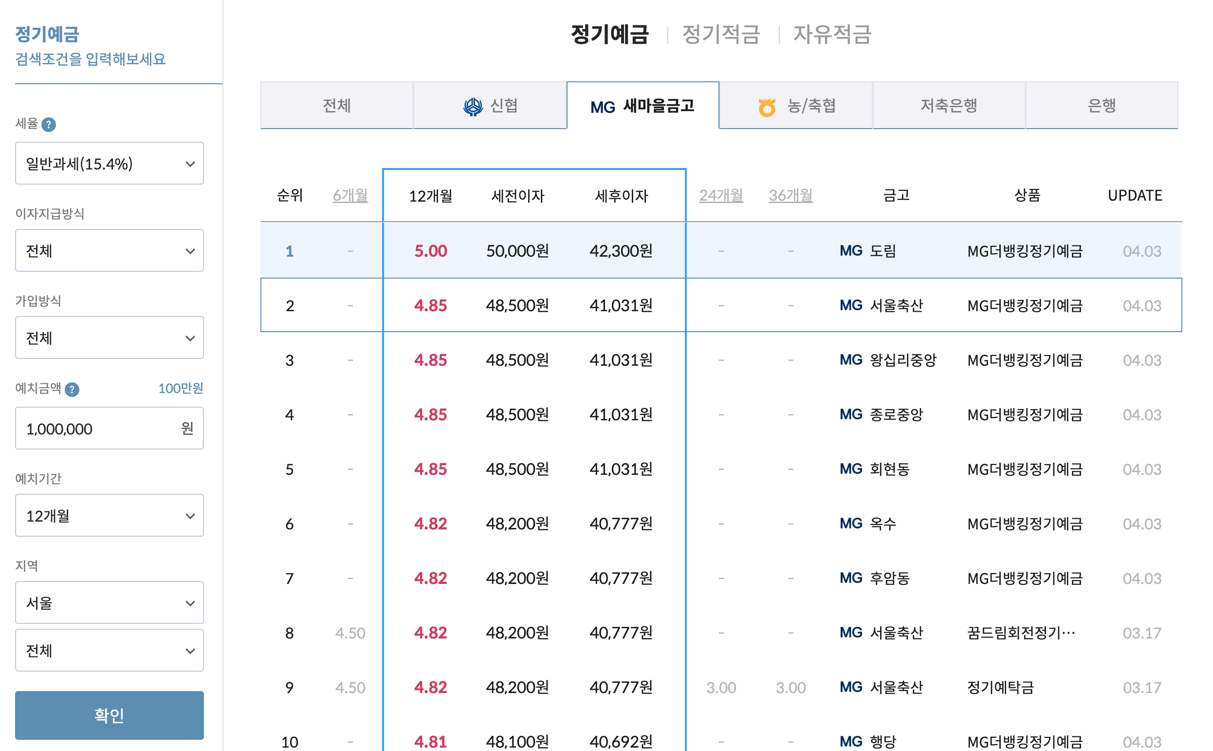Click the MG logo in the 회현동 row
Screen dimensions: 1213x751
851,469
